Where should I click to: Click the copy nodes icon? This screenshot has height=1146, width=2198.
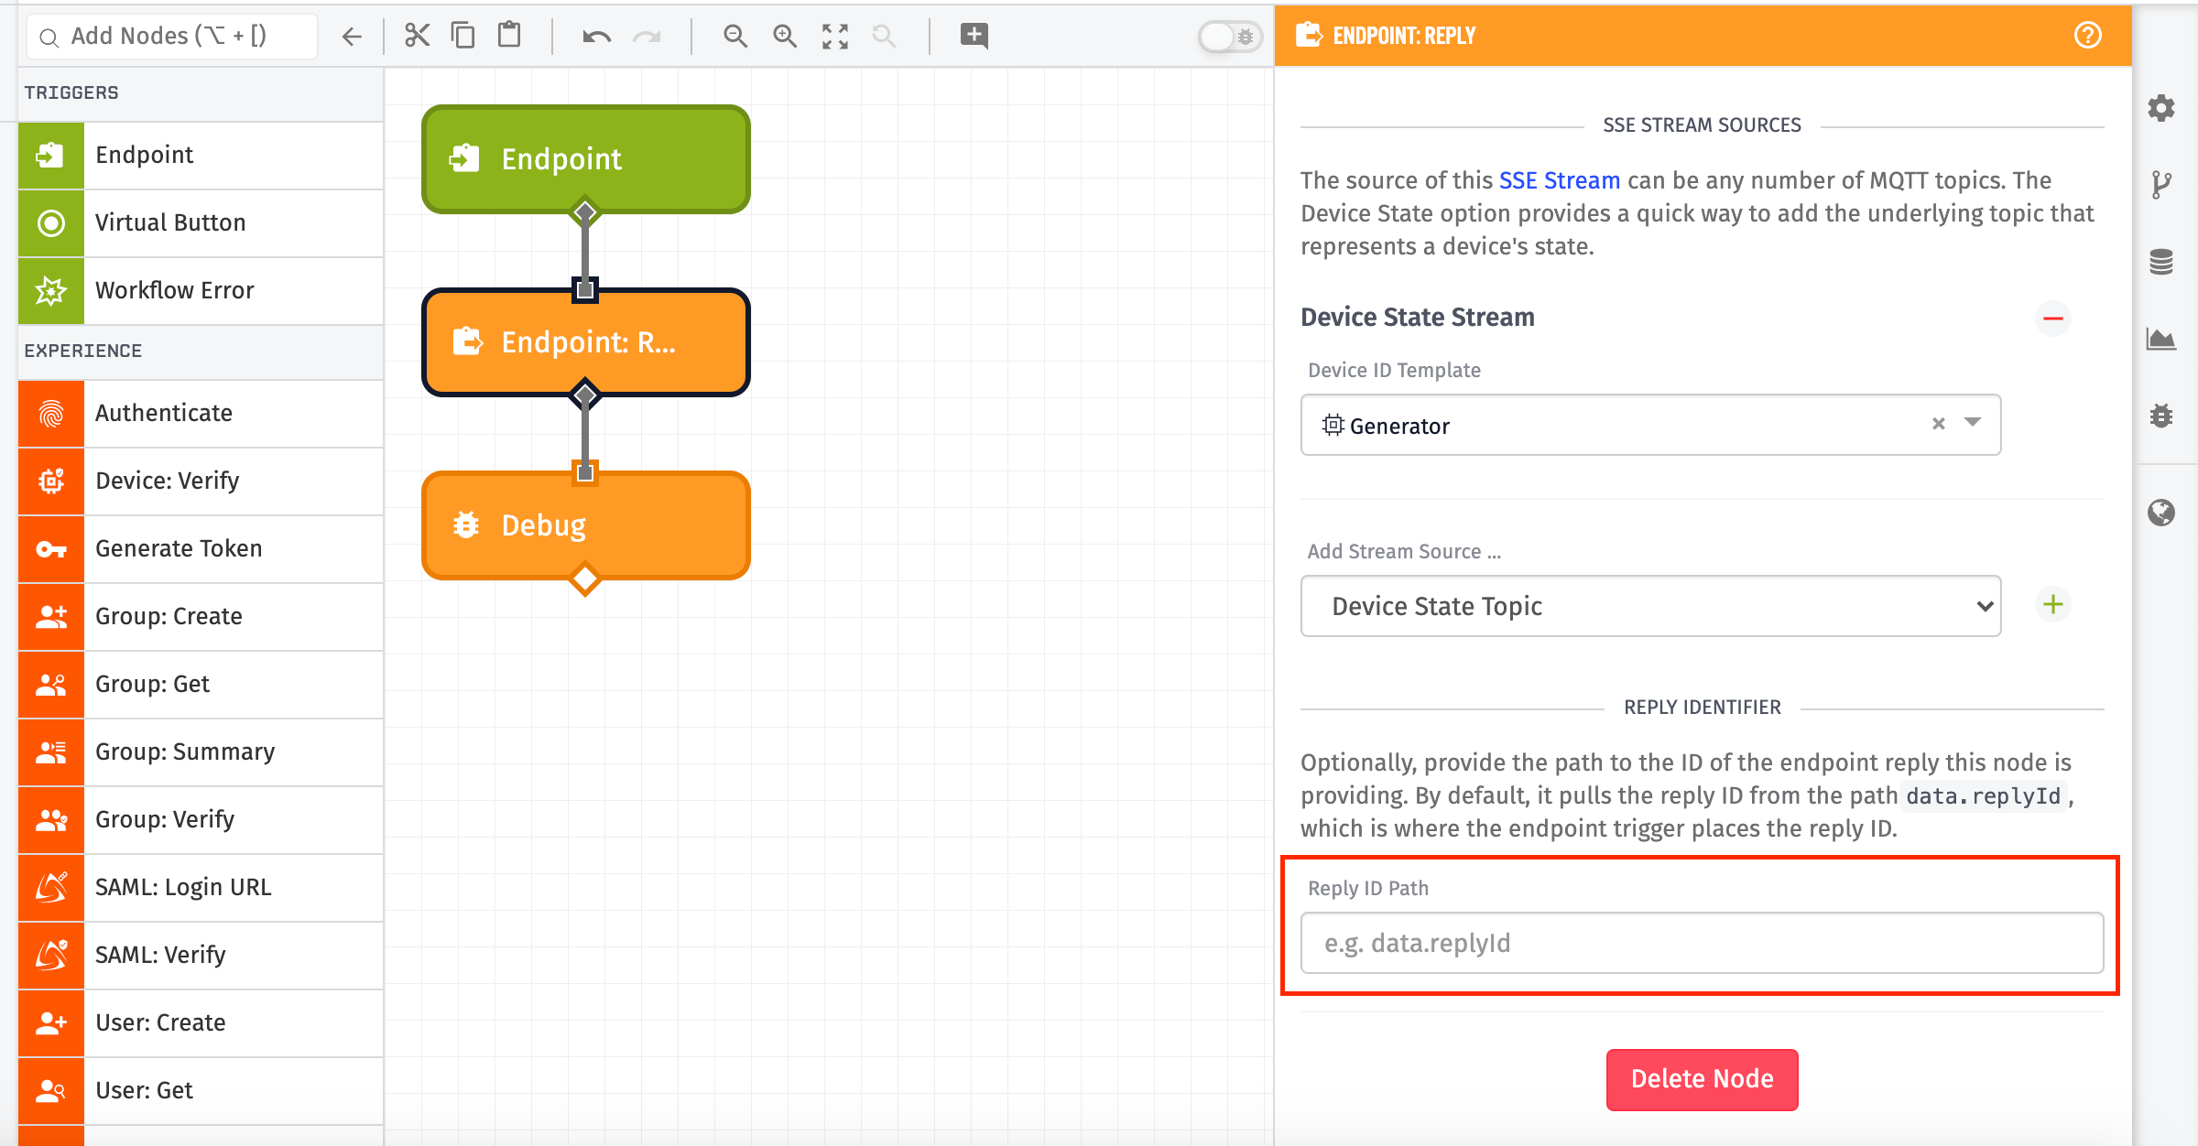pos(463,36)
